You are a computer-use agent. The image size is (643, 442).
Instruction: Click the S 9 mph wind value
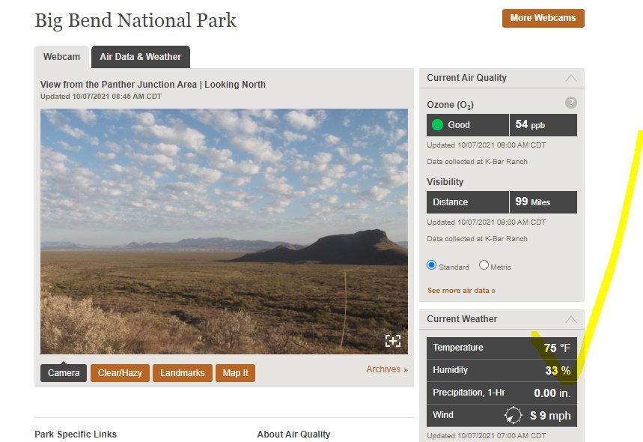pos(550,416)
